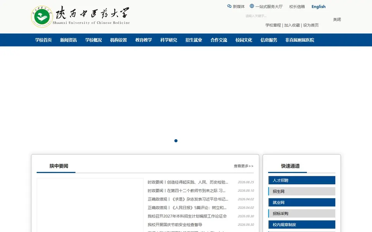The image size is (372, 232).
Task: Open the 学校章程 link
Action: pyautogui.click(x=273, y=25)
